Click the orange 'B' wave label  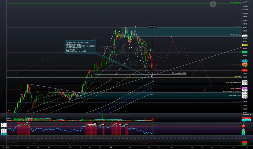point(172,37)
